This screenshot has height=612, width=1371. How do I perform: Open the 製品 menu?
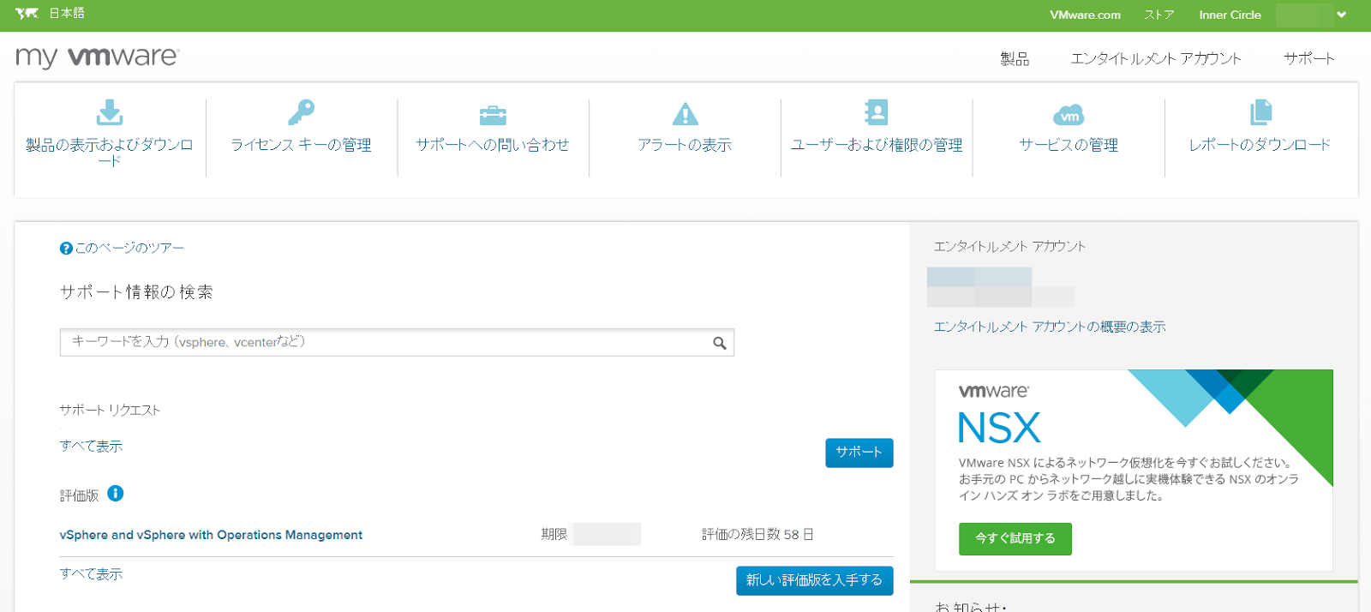click(1015, 58)
